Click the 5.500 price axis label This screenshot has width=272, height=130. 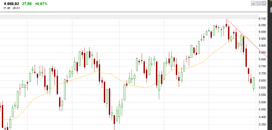262,102
